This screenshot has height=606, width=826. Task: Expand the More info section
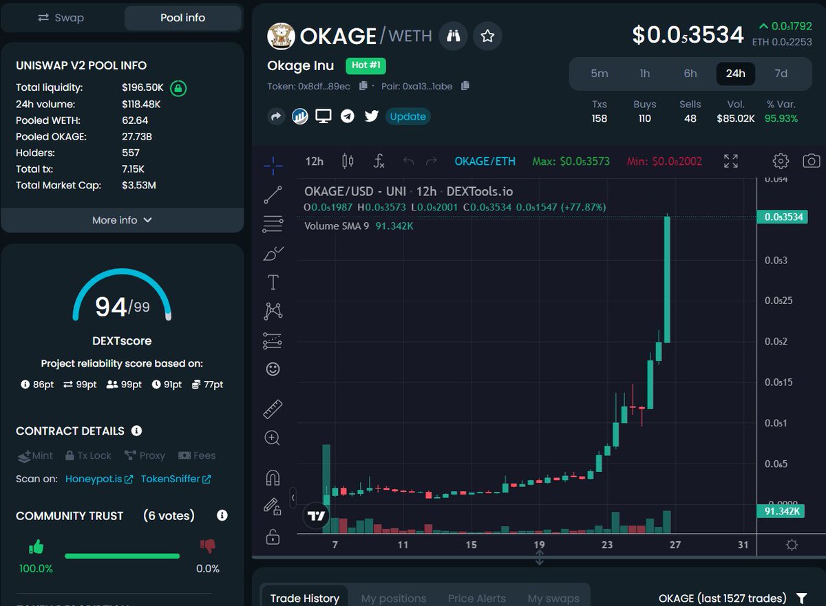coord(122,220)
